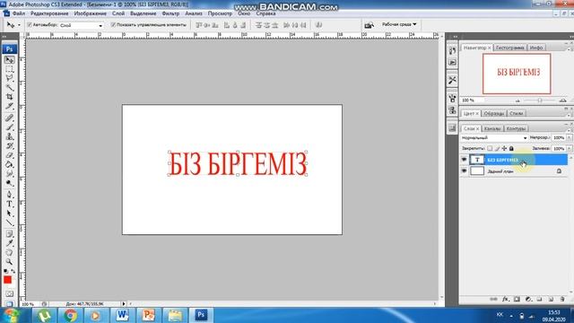Select the Line shape tool
The width and height of the screenshot is (574, 323).
click(10, 223)
